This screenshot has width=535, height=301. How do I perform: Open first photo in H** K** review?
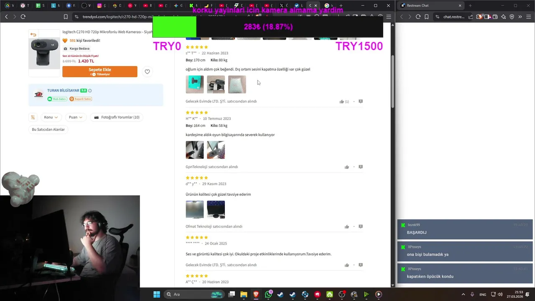tap(195, 150)
